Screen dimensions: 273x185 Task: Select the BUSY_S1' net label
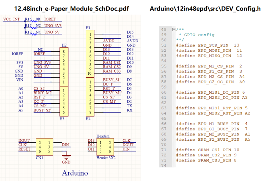click(x=112, y=80)
